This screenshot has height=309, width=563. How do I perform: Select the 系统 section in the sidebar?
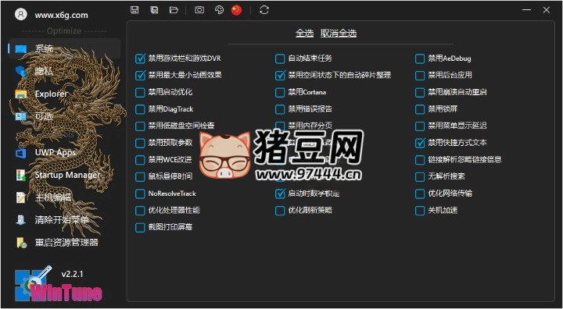click(64, 48)
